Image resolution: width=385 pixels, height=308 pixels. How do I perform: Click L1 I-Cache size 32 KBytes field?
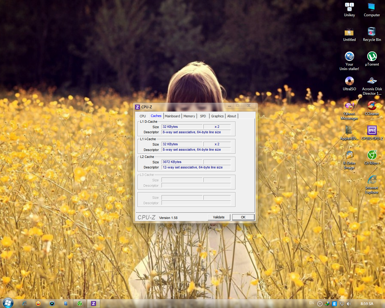click(182, 144)
